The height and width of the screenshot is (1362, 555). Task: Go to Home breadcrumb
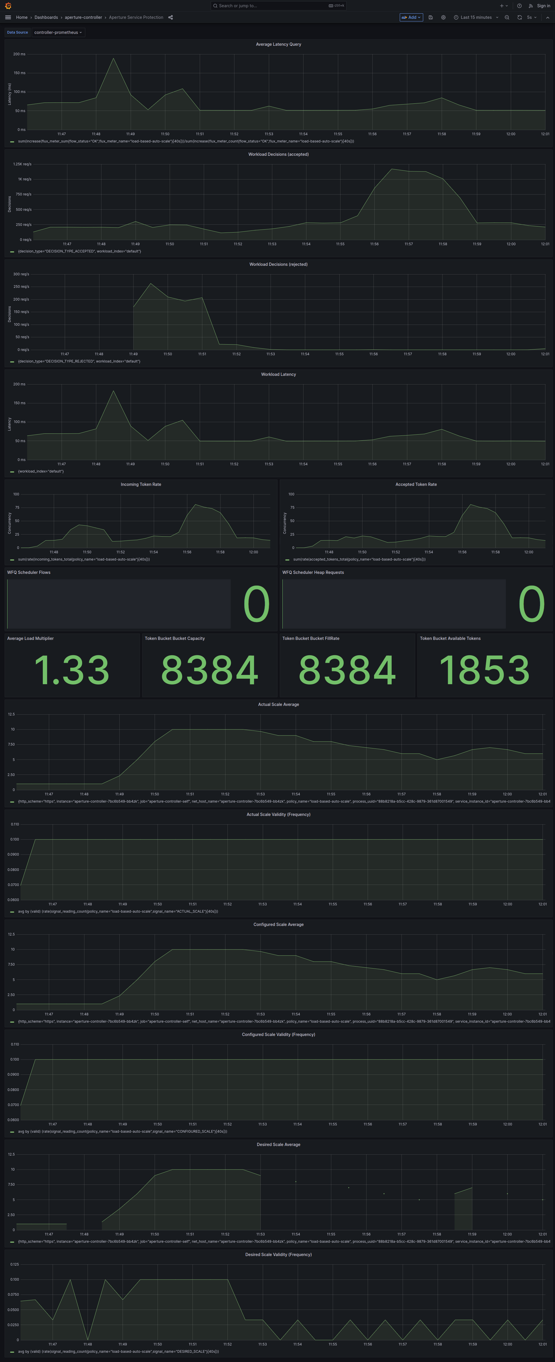[22, 17]
